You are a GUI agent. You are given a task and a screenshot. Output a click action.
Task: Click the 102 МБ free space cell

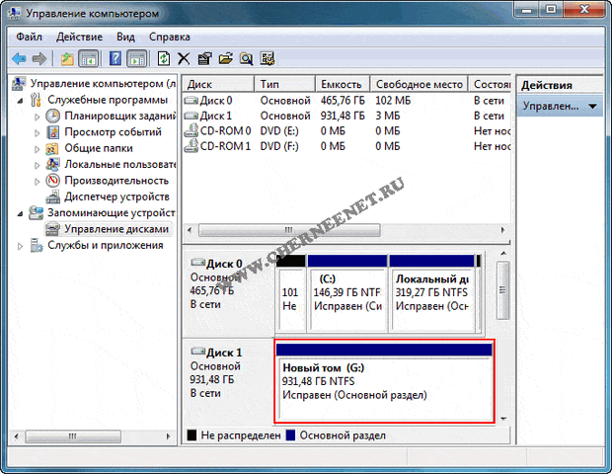click(393, 101)
